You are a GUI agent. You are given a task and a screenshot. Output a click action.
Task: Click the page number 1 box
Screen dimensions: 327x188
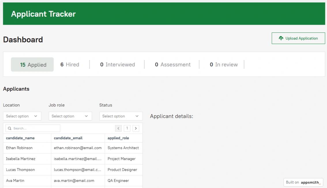coord(127,128)
